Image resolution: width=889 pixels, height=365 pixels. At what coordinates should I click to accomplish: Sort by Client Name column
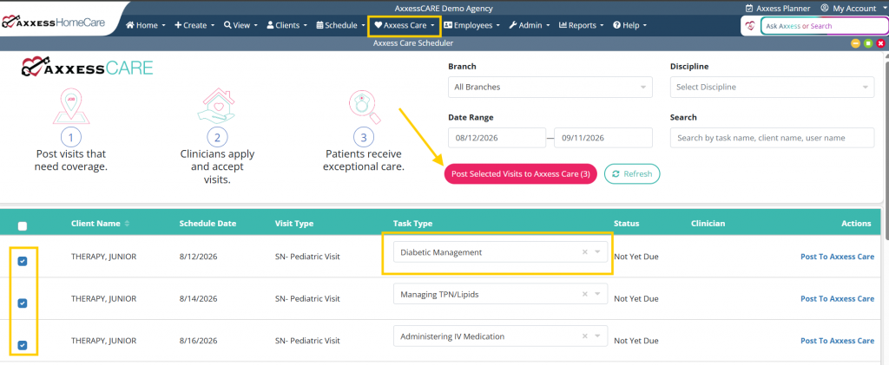tap(101, 224)
